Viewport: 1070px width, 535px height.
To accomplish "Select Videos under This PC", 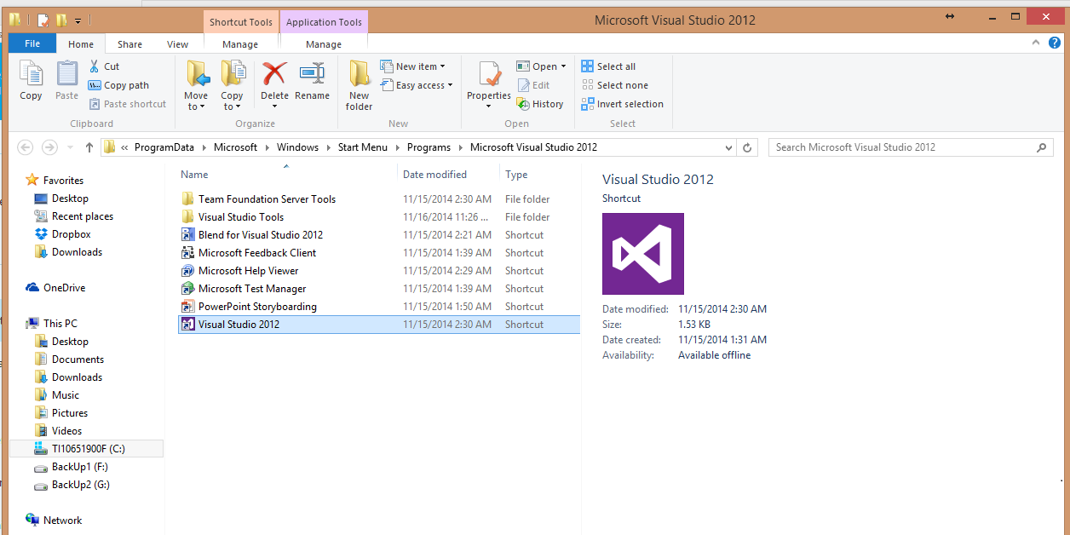I will 58,431.
